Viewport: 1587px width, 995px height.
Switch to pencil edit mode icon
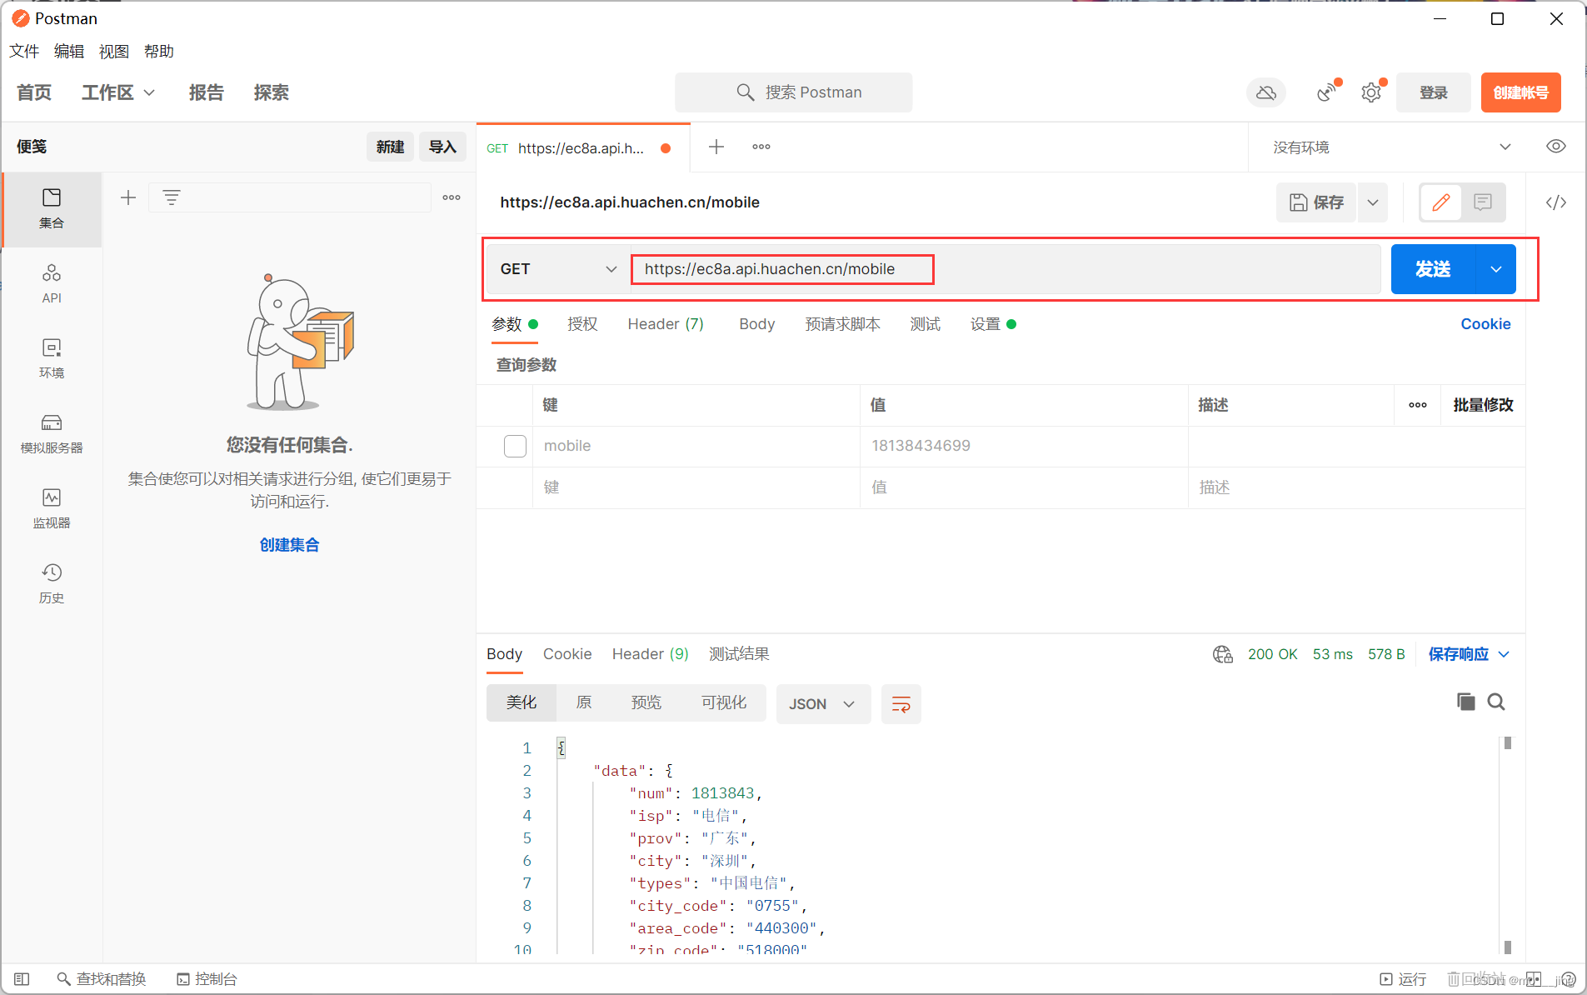[1441, 202]
